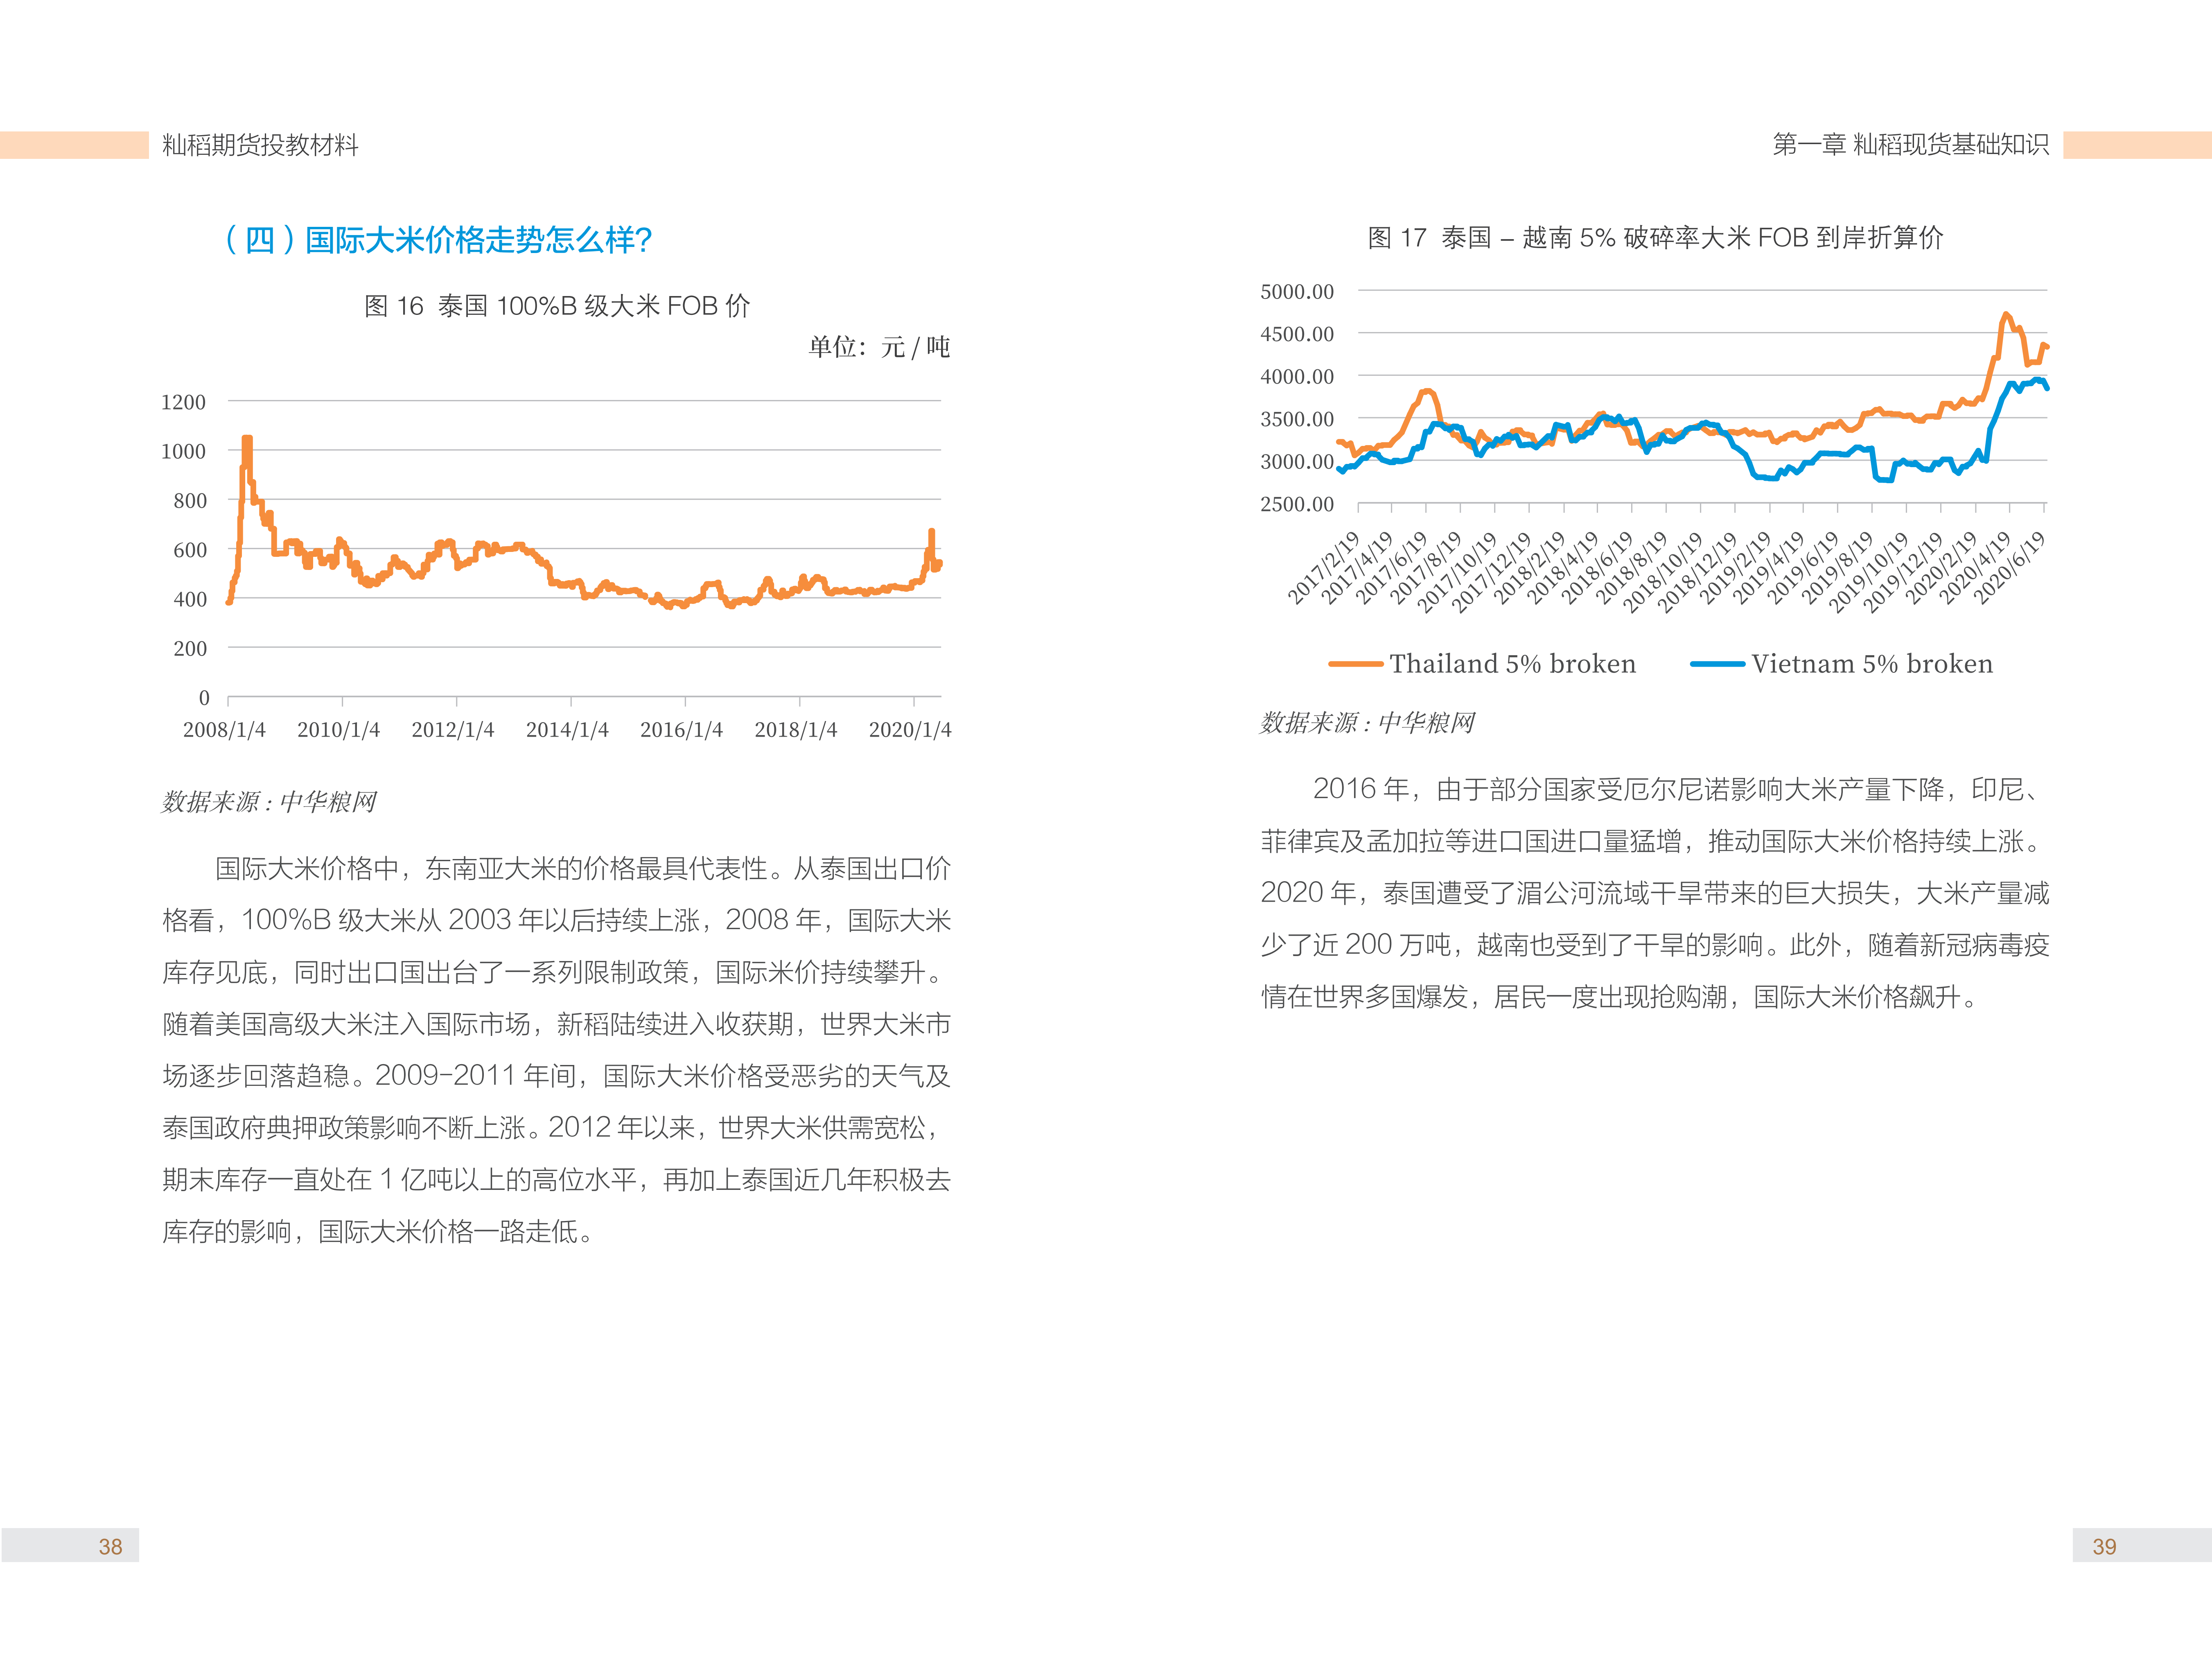Screen dimensions: 2212x1671
Task: Click the rotated x-axis date '2017/2/19' in figure 17
Action: pyautogui.click(x=1324, y=568)
